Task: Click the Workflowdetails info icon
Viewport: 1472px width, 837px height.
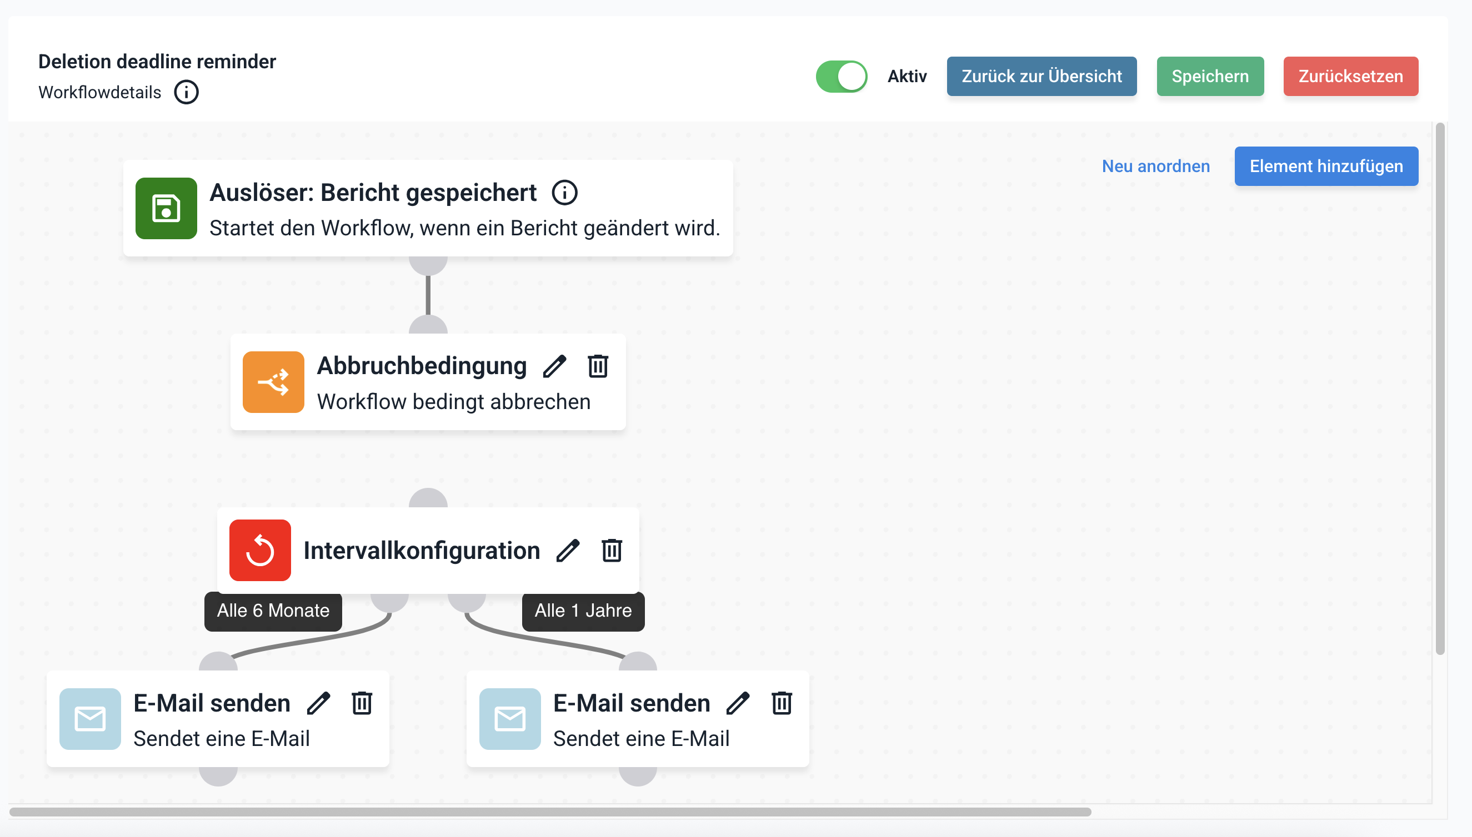Action: coord(187,92)
